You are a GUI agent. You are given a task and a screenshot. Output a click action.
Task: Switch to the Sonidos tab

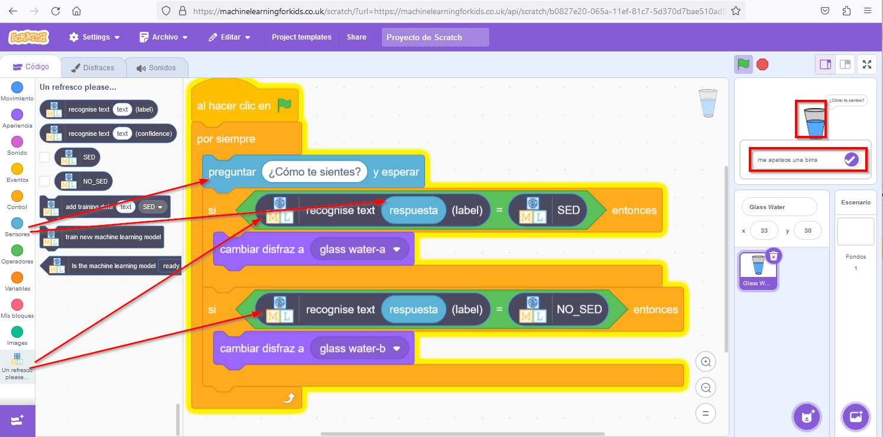click(x=156, y=68)
